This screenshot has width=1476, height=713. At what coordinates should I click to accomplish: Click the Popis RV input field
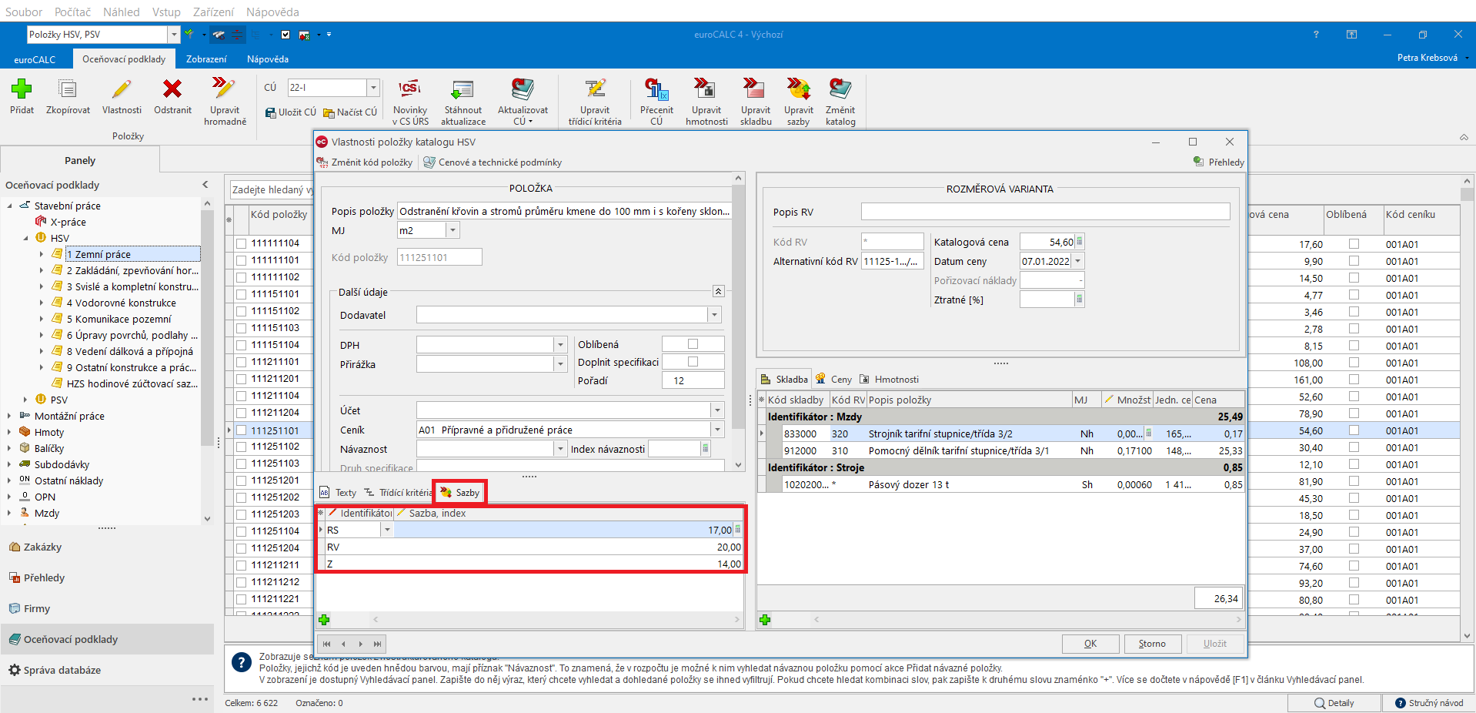coord(1045,212)
